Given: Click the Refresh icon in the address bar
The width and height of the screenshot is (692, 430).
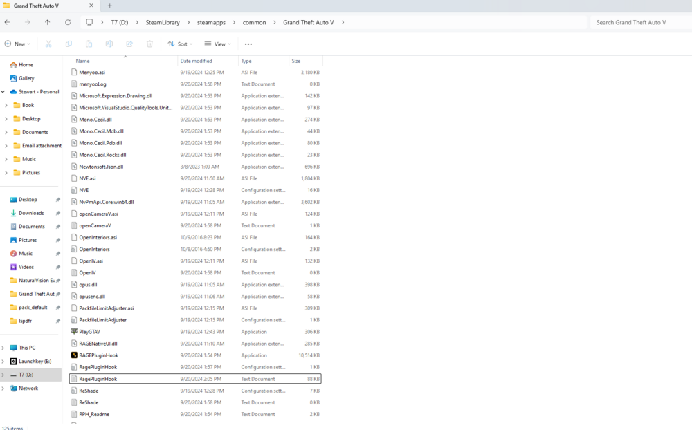Looking at the screenshot, I should point(67,22).
